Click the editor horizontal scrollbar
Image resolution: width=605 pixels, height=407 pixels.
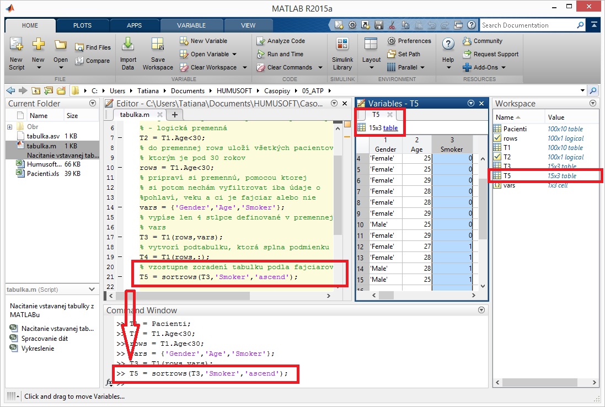(183, 296)
